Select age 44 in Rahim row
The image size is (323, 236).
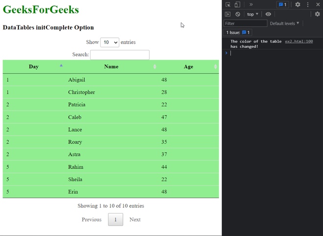tap(188, 167)
